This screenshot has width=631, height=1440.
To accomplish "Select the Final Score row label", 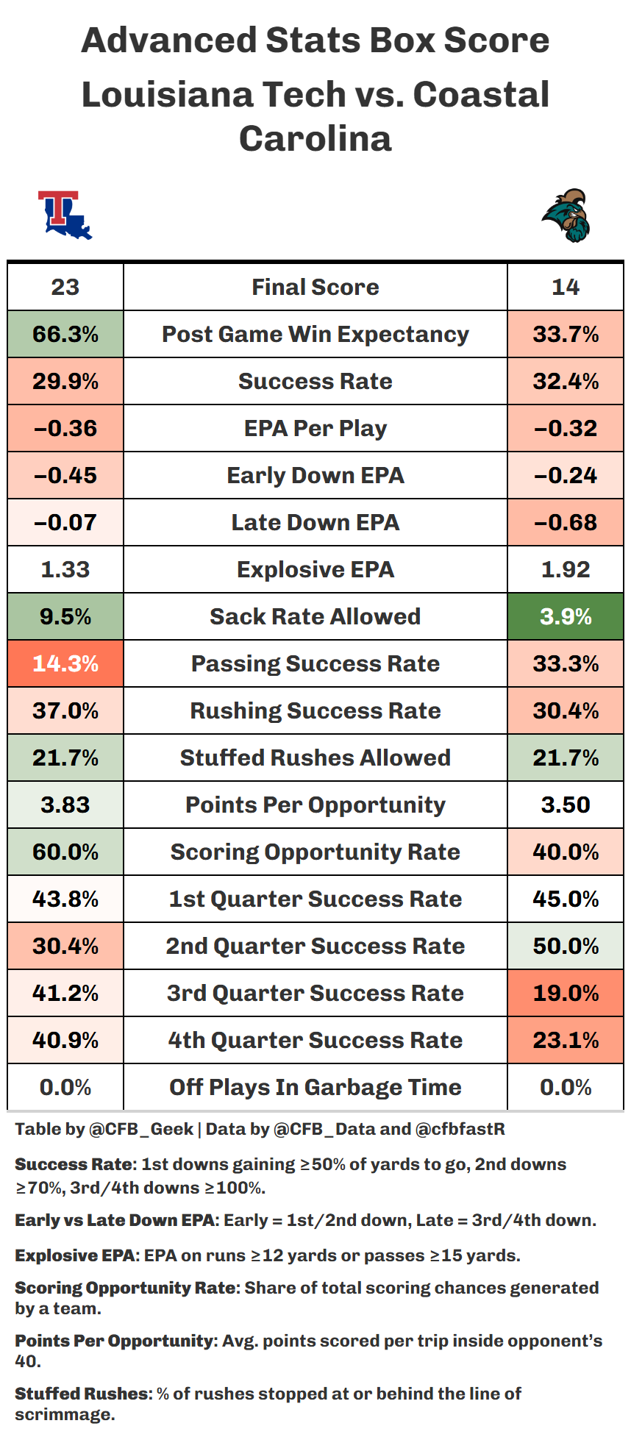I will coord(315,287).
